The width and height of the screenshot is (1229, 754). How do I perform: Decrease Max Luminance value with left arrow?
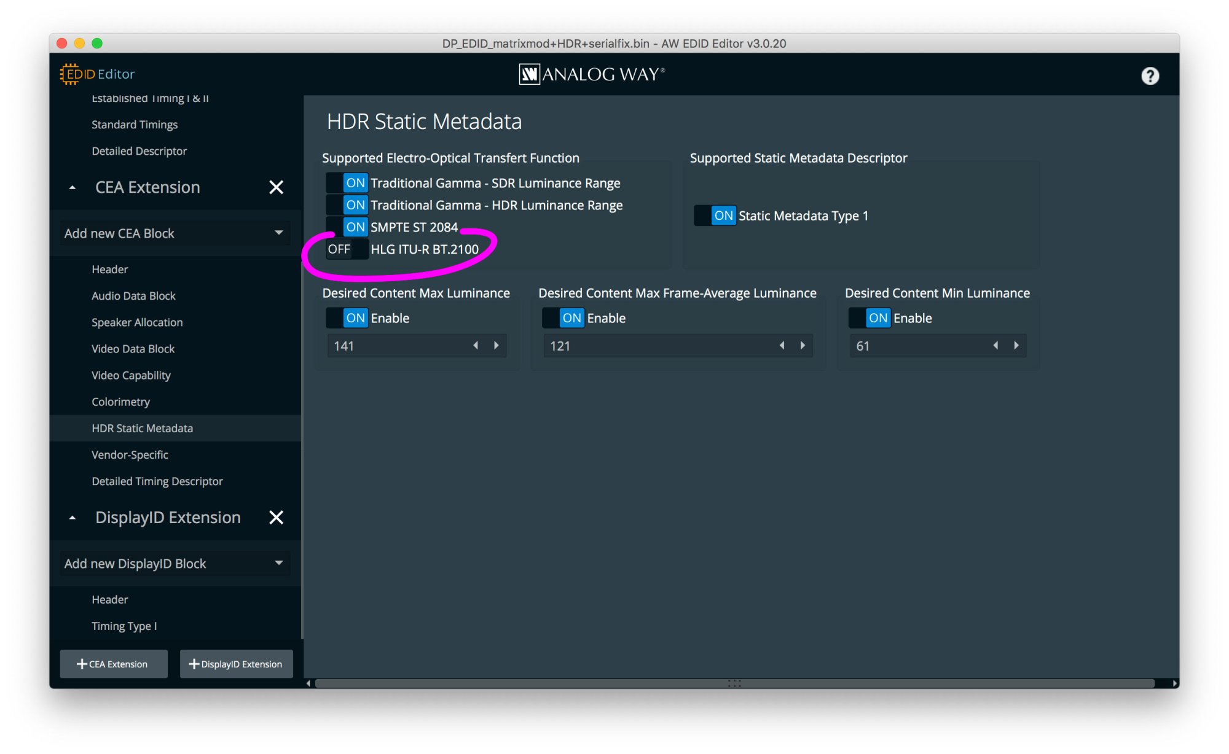point(476,346)
